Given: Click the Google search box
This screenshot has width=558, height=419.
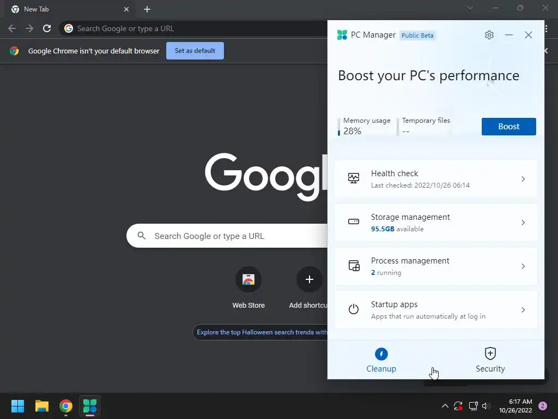Looking at the screenshot, I should 227,236.
